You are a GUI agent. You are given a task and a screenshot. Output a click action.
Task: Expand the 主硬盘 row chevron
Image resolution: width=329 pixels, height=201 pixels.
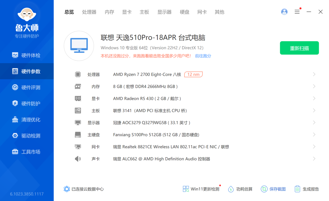point(314,135)
